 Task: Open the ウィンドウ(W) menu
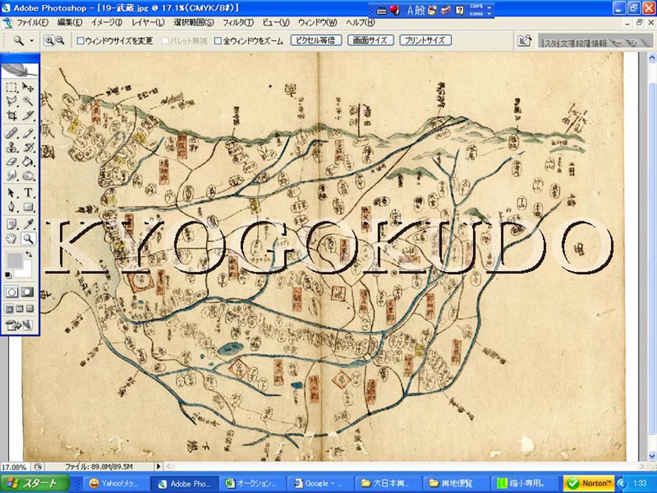(x=318, y=22)
